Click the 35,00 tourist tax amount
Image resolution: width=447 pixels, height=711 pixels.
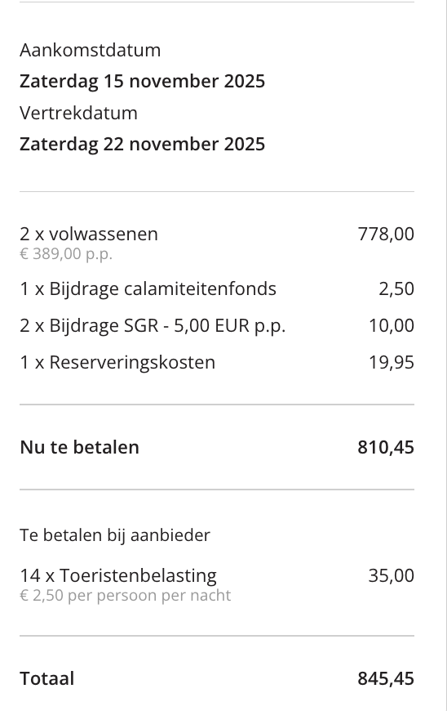click(x=392, y=575)
